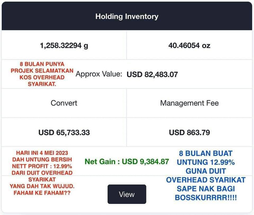This screenshot has width=254, height=215.
Task: Select the Management Fee column label
Action: click(x=189, y=103)
